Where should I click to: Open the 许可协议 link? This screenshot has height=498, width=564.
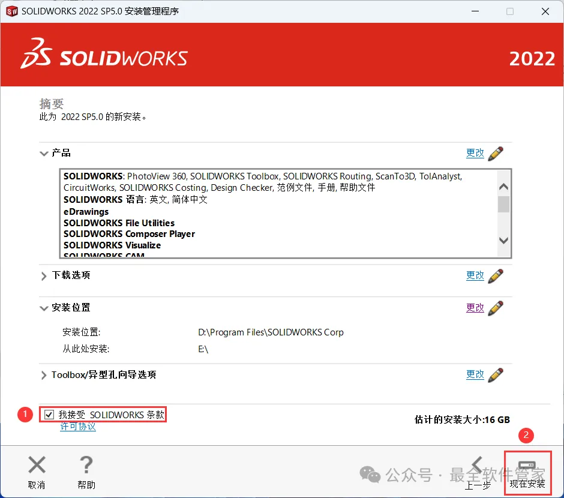coord(78,427)
